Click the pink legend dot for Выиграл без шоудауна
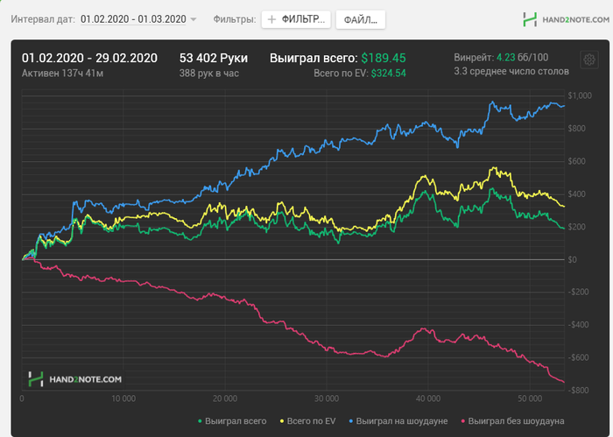 (x=463, y=421)
